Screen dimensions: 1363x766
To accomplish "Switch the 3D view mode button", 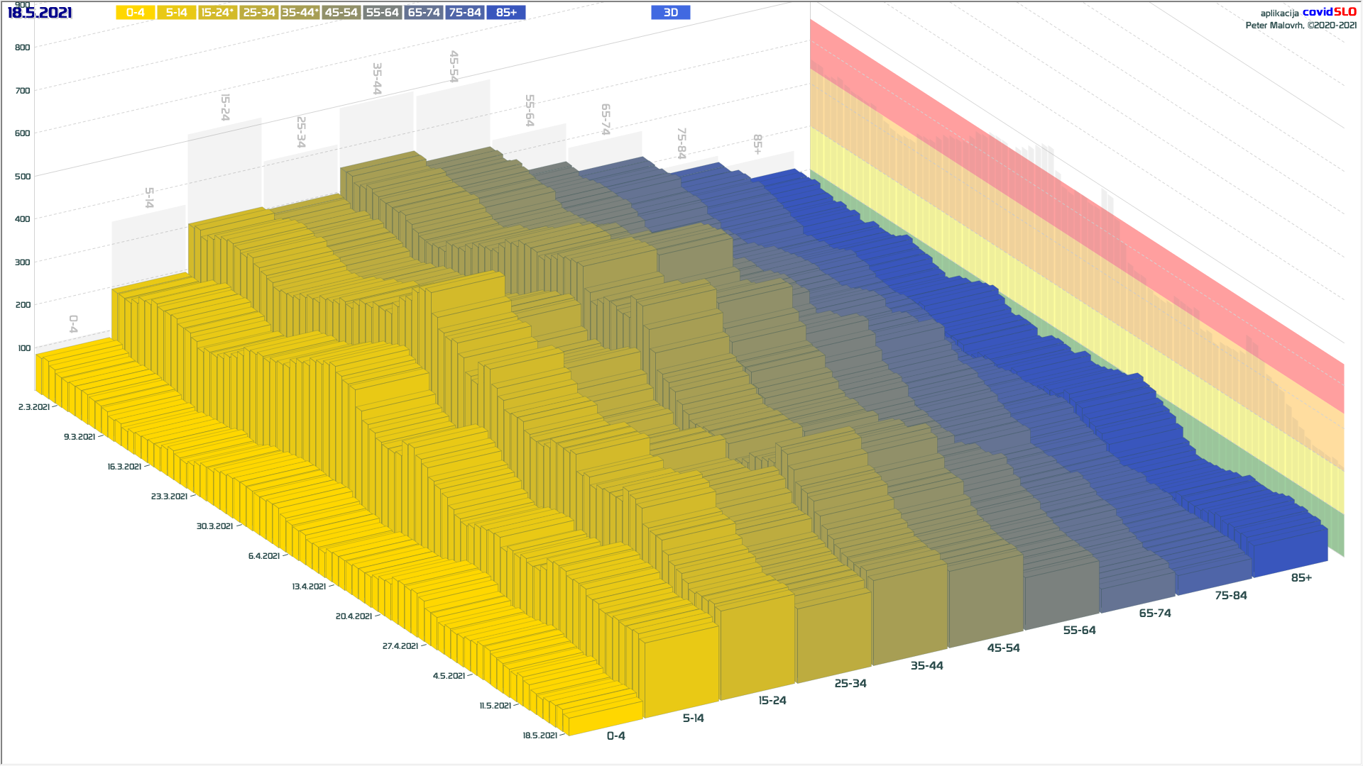I will pos(670,13).
